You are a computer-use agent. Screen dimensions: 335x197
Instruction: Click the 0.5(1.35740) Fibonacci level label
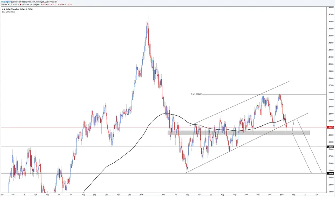(x=196, y=94)
